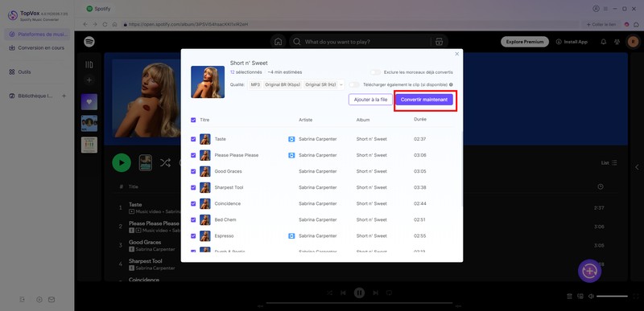The width and height of the screenshot is (644, 311).
Task: Open Conversion en cours section
Action: [x=37, y=48]
